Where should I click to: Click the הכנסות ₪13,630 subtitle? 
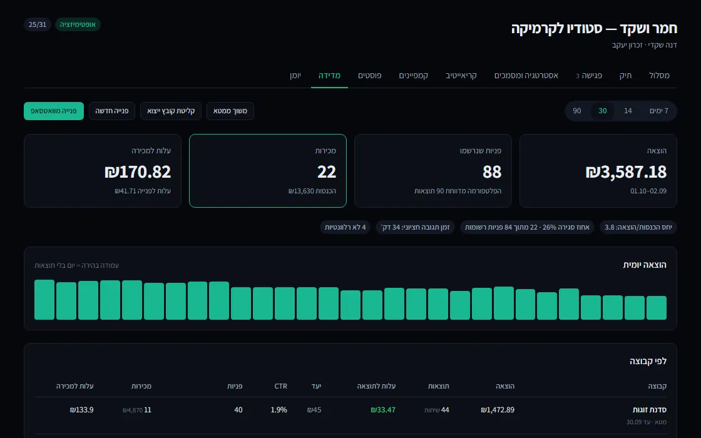[312, 191]
